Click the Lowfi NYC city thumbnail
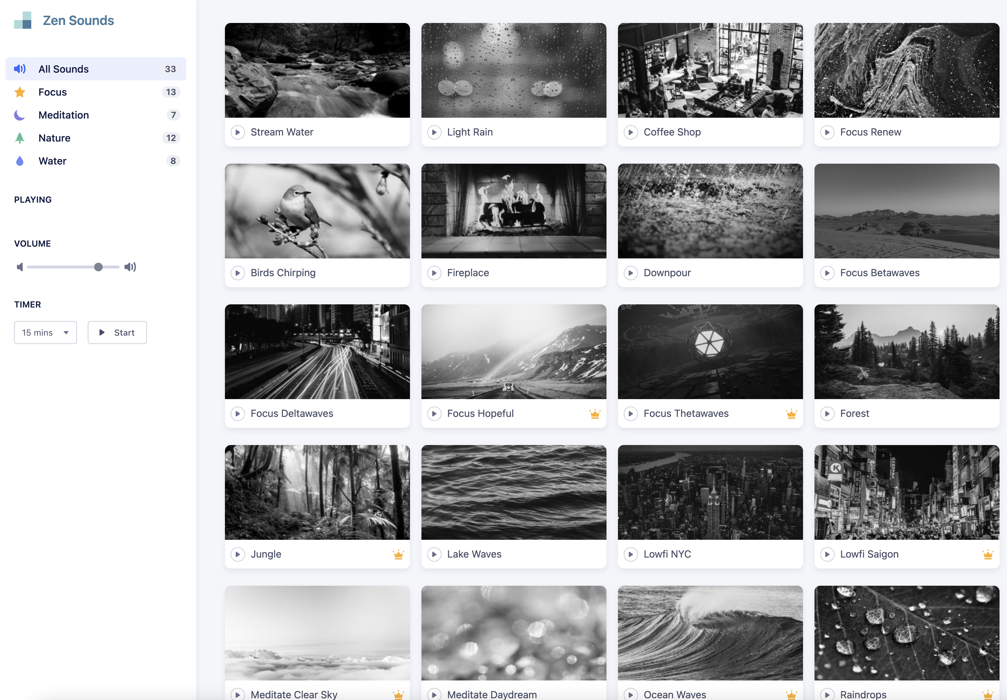 click(x=710, y=492)
